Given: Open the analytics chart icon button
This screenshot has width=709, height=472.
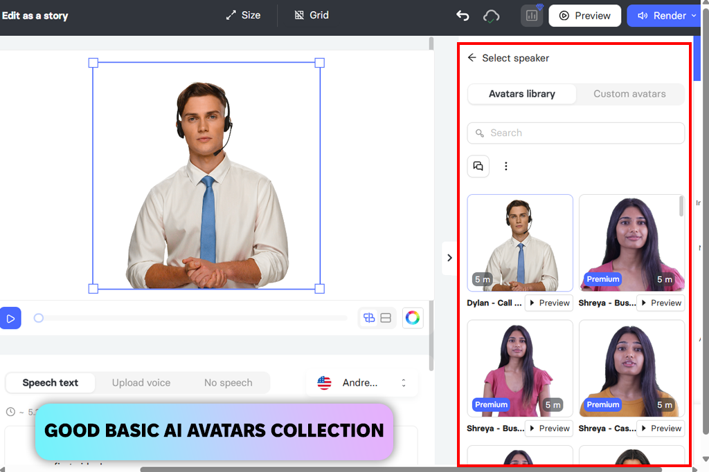Looking at the screenshot, I should [x=532, y=16].
